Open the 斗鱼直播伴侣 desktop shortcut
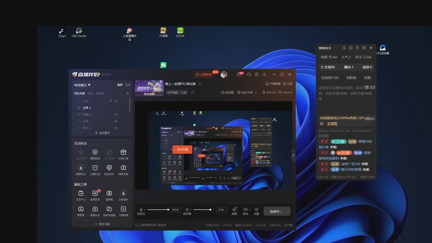Viewport: 432px width, 243px height. pos(130,34)
